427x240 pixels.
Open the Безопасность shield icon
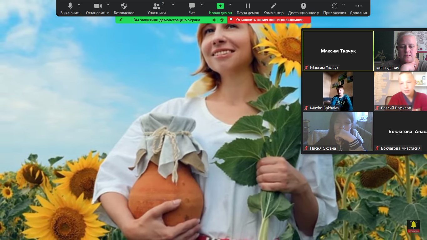[124, 6]
